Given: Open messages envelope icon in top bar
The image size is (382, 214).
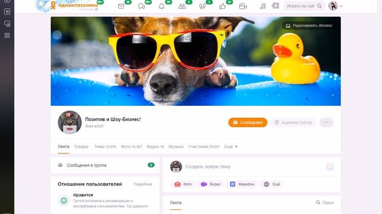Looking at the screenshot, I should tap(121, 7).
